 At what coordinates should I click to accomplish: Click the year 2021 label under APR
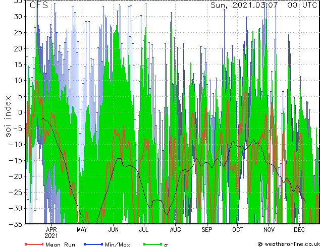(x=51, y=236)
